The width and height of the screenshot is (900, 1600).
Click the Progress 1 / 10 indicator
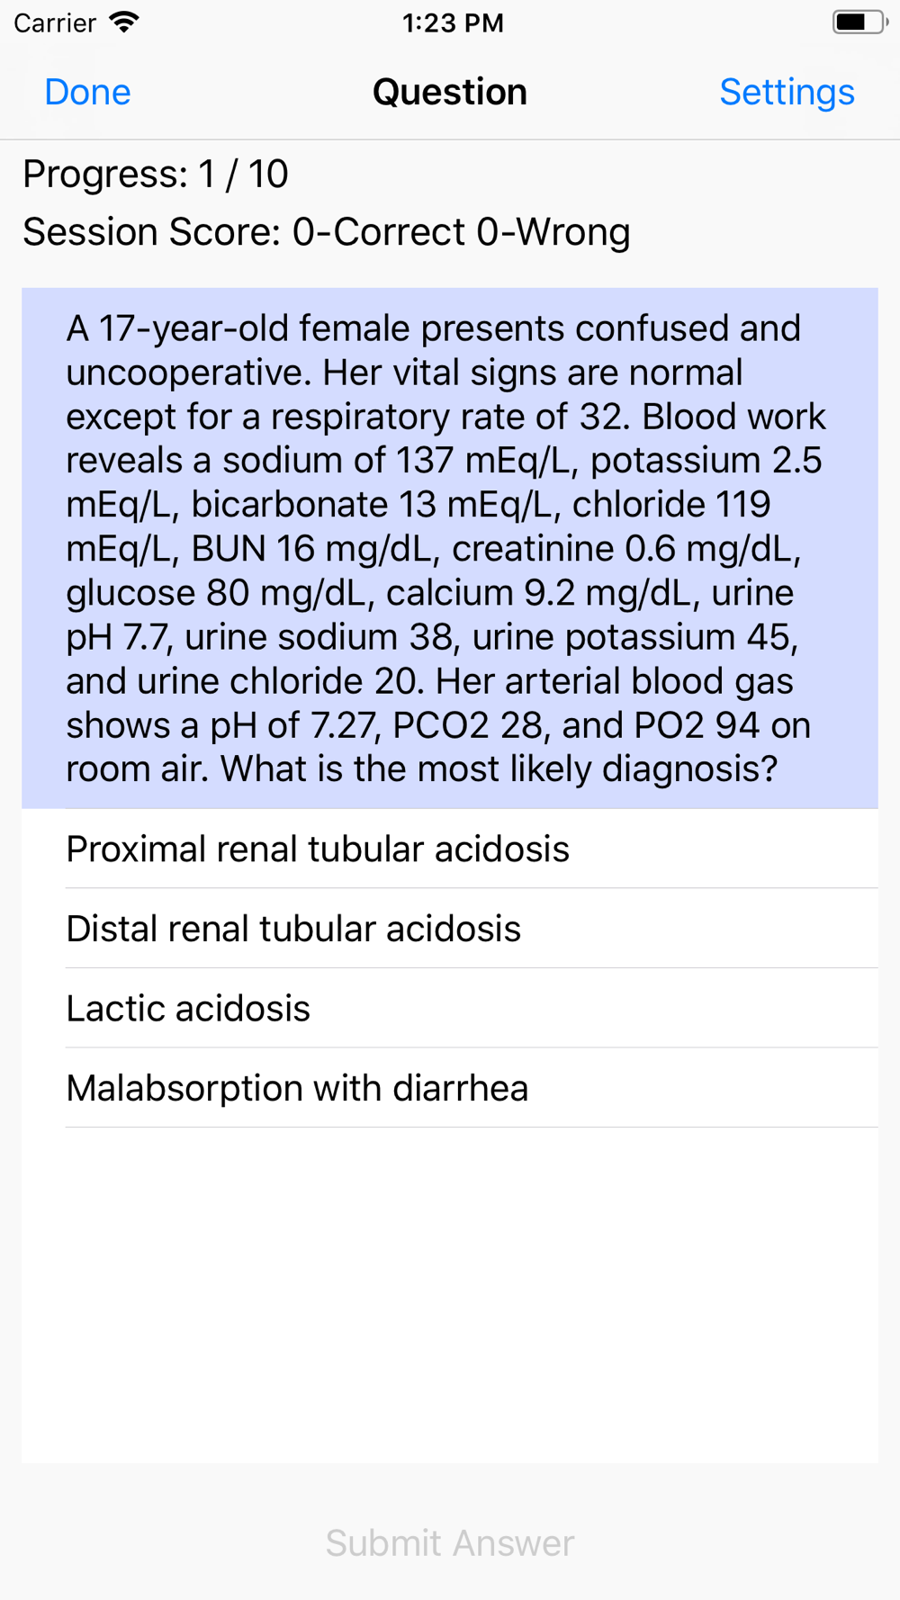pyautogui.click(x=156, y=174)
